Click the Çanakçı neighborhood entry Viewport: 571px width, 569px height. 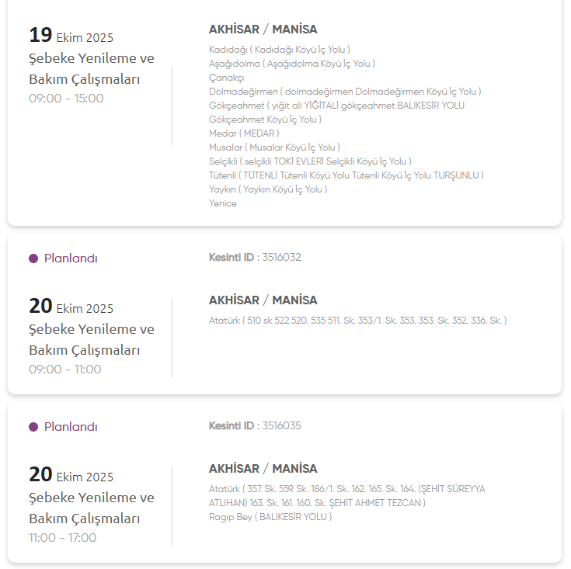227,78
